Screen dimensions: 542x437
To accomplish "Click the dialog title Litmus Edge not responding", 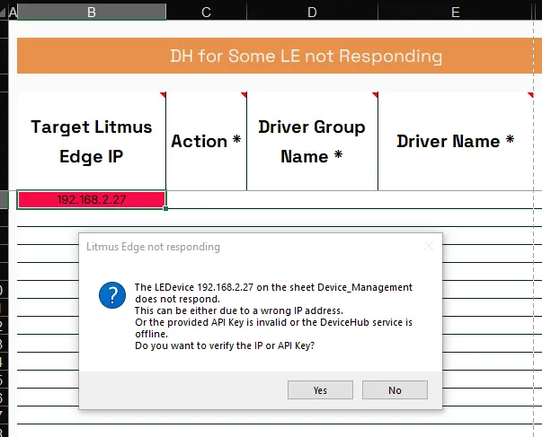I will coord(153,247).
